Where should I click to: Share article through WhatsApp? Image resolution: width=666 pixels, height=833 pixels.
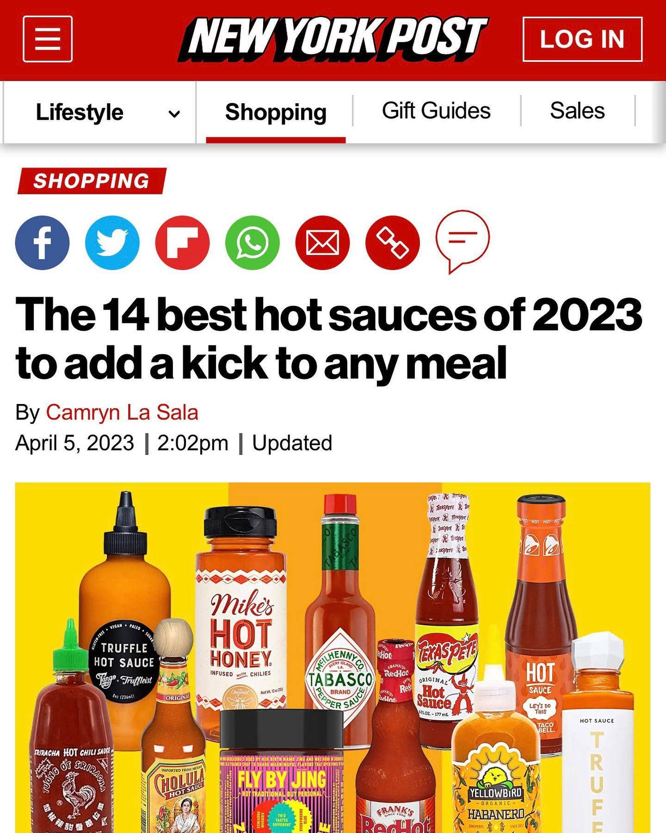(253, 243)
